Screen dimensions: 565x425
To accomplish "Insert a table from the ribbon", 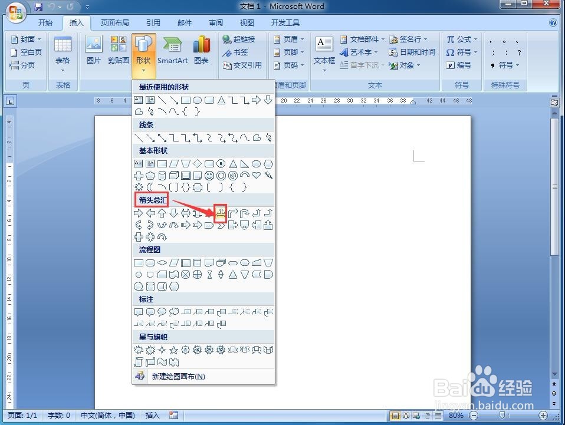I will click(x=63, y=55).
